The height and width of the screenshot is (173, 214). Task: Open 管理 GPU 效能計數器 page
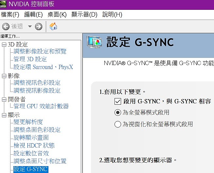coord(41,106)
